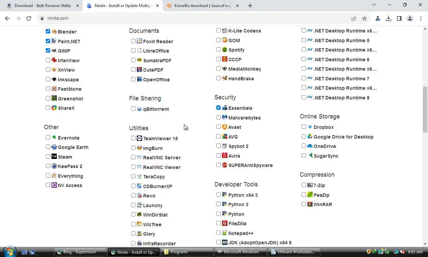Image resolution: width=428 pixels, height=257 pixels.
Task: Reload the current page
Action: pyautogui.click(x=29, y=18)
